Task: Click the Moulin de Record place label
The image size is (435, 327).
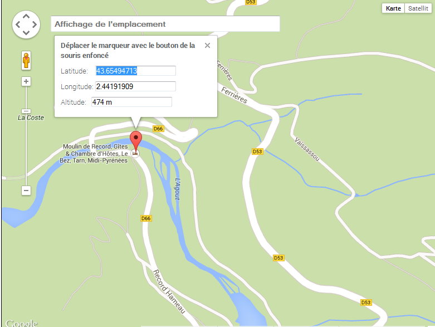Action: 94,153
